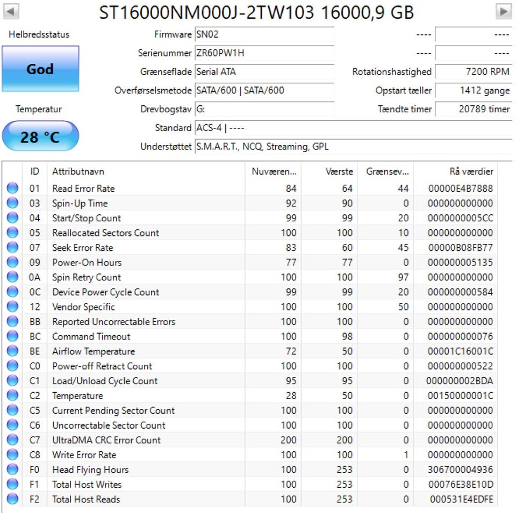
Task: Click the ID column header
Action: coord(35,171)
